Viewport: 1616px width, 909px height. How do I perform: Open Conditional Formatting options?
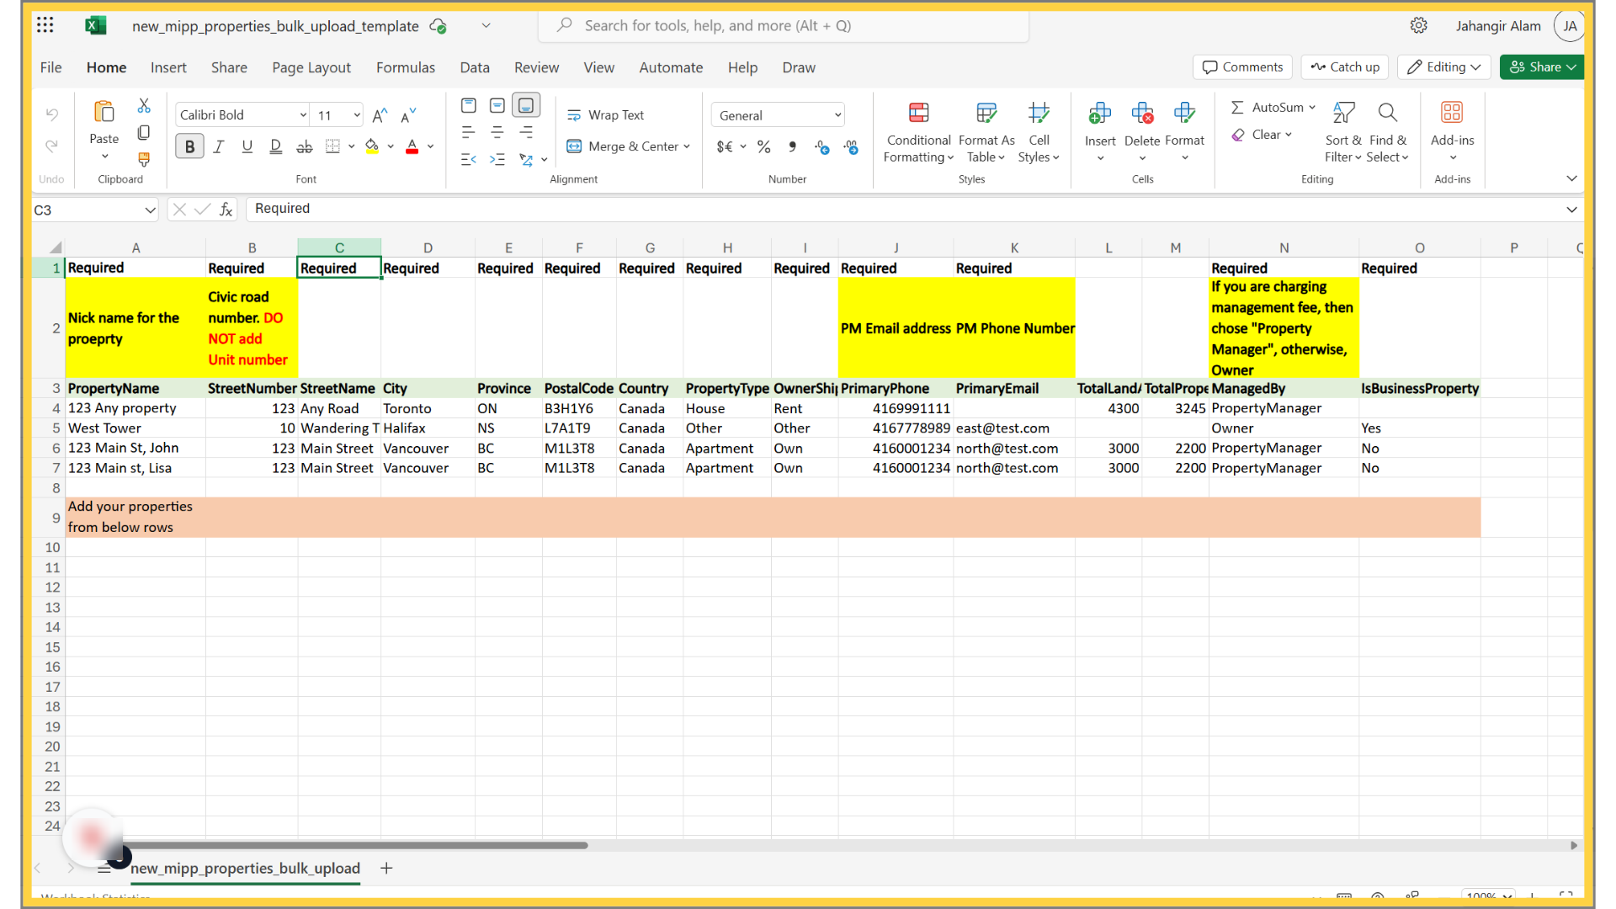click(917, 135)
